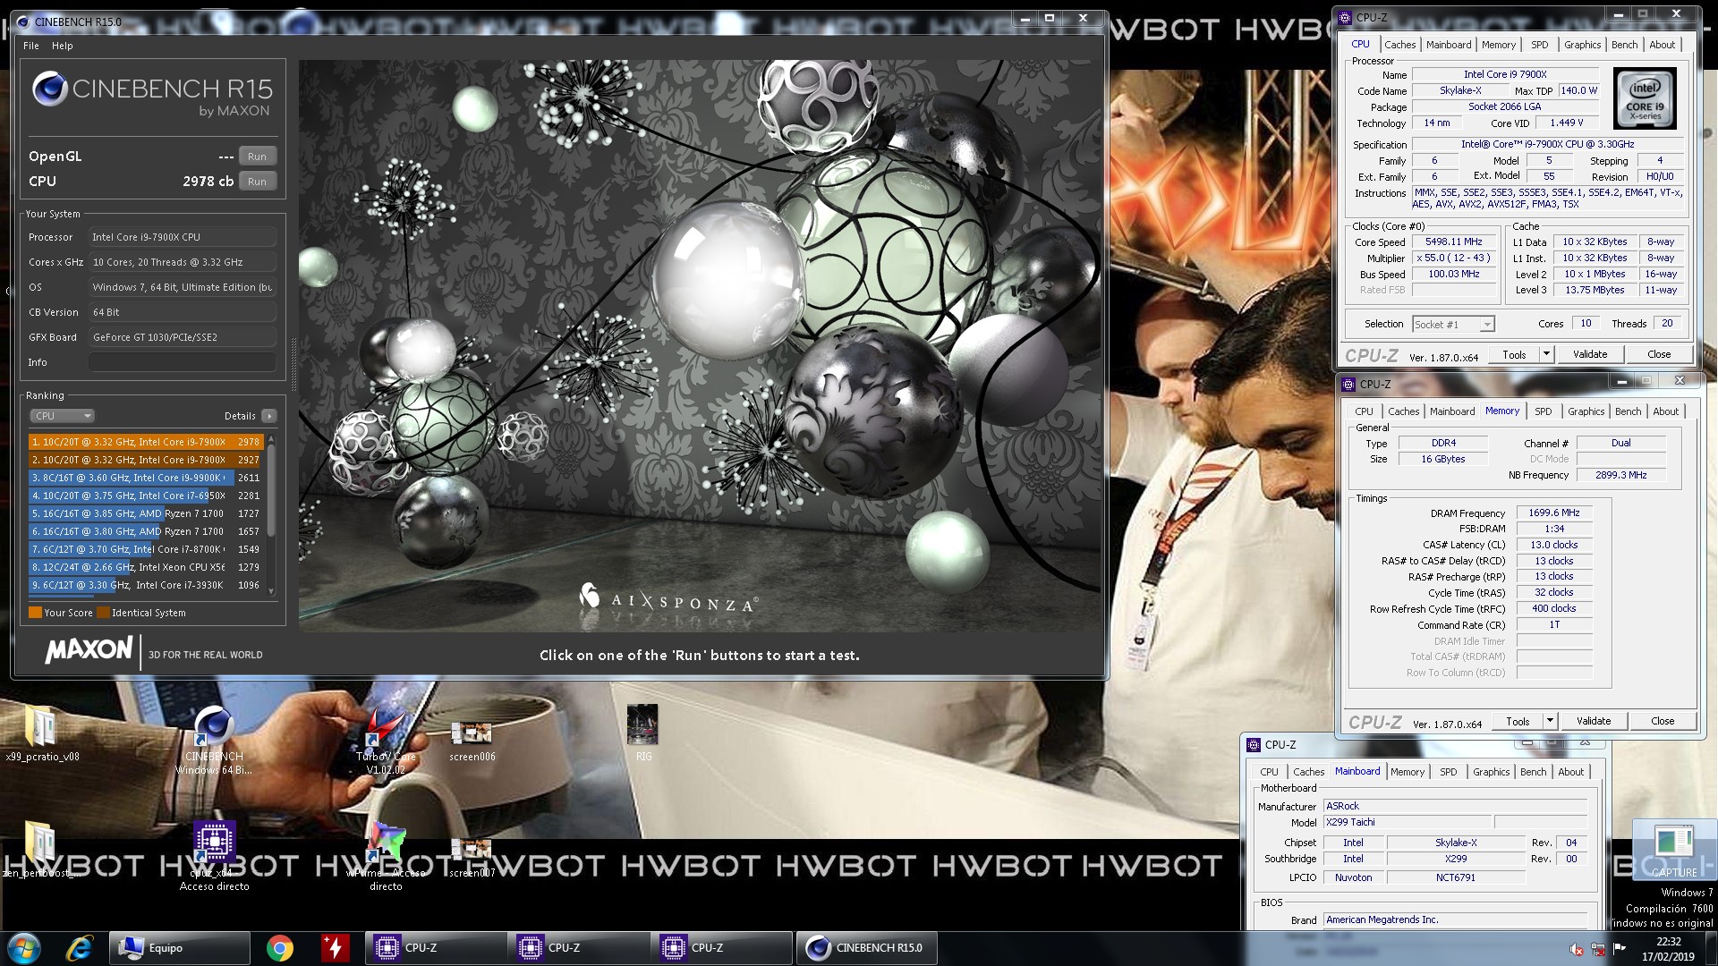Click the Tools button in CPU-Z CPU window
1718x966 pixels.
point(1514,354)
